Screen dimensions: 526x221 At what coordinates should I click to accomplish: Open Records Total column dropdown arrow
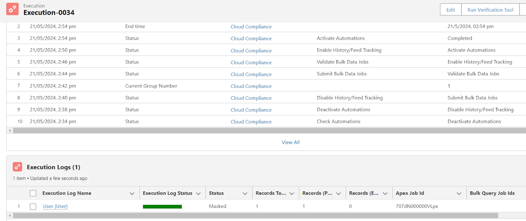[x=292, y=193]
